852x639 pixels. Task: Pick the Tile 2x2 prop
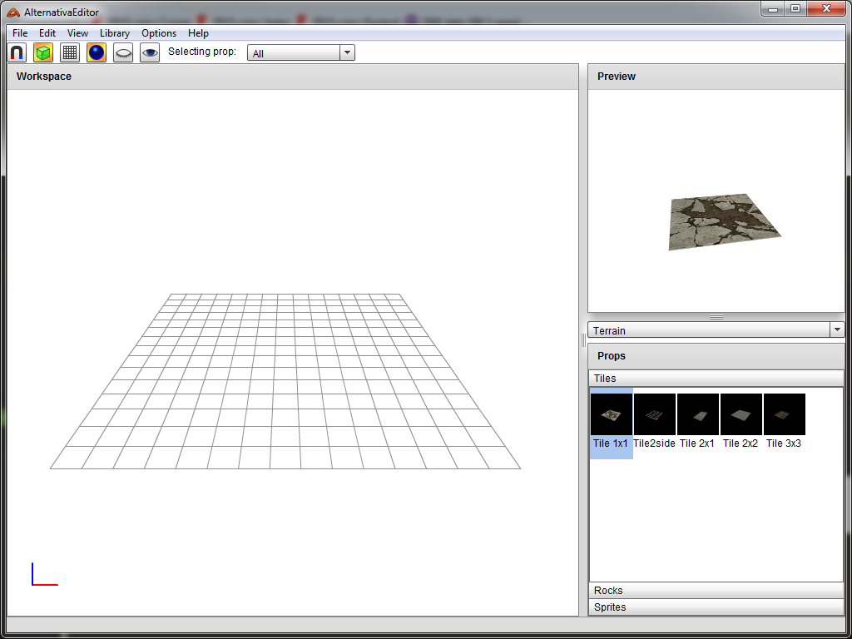(741, 415)
